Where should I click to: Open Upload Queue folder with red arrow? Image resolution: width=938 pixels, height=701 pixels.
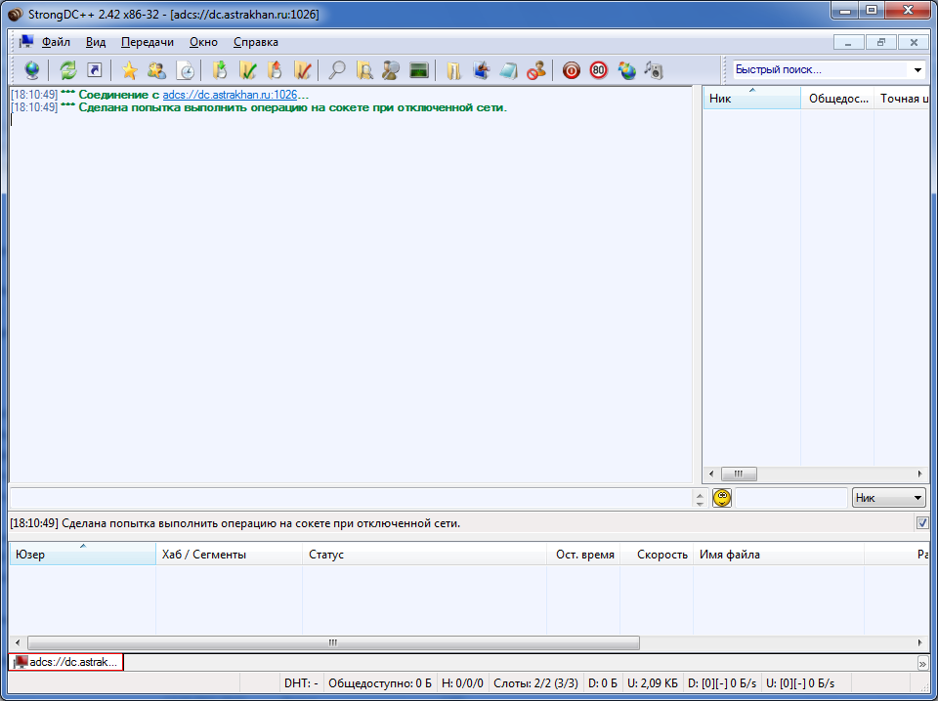click(x=276, y=70)
